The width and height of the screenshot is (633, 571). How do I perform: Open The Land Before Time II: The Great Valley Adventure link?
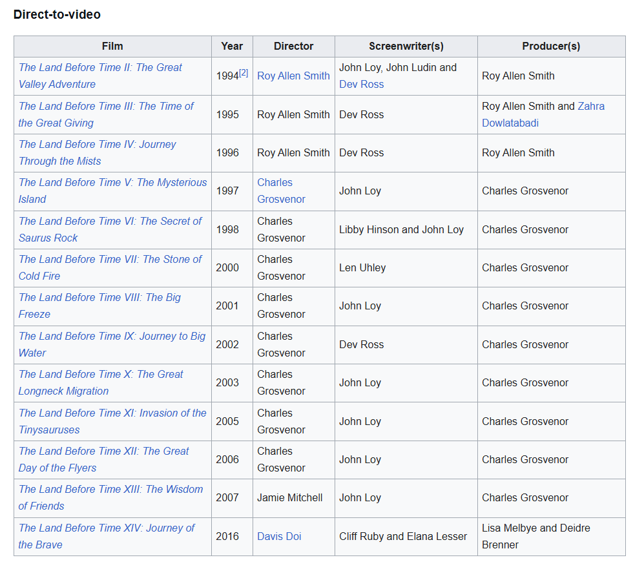pyautogui.click(x=100, y=76)
